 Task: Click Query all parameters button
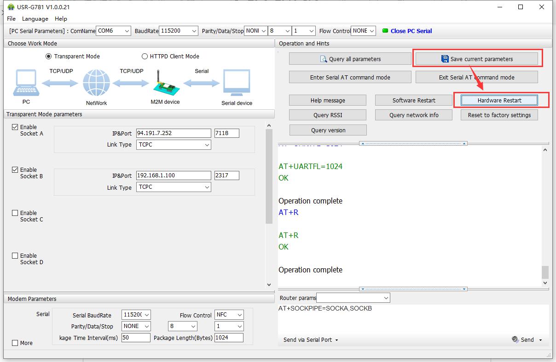350,59
